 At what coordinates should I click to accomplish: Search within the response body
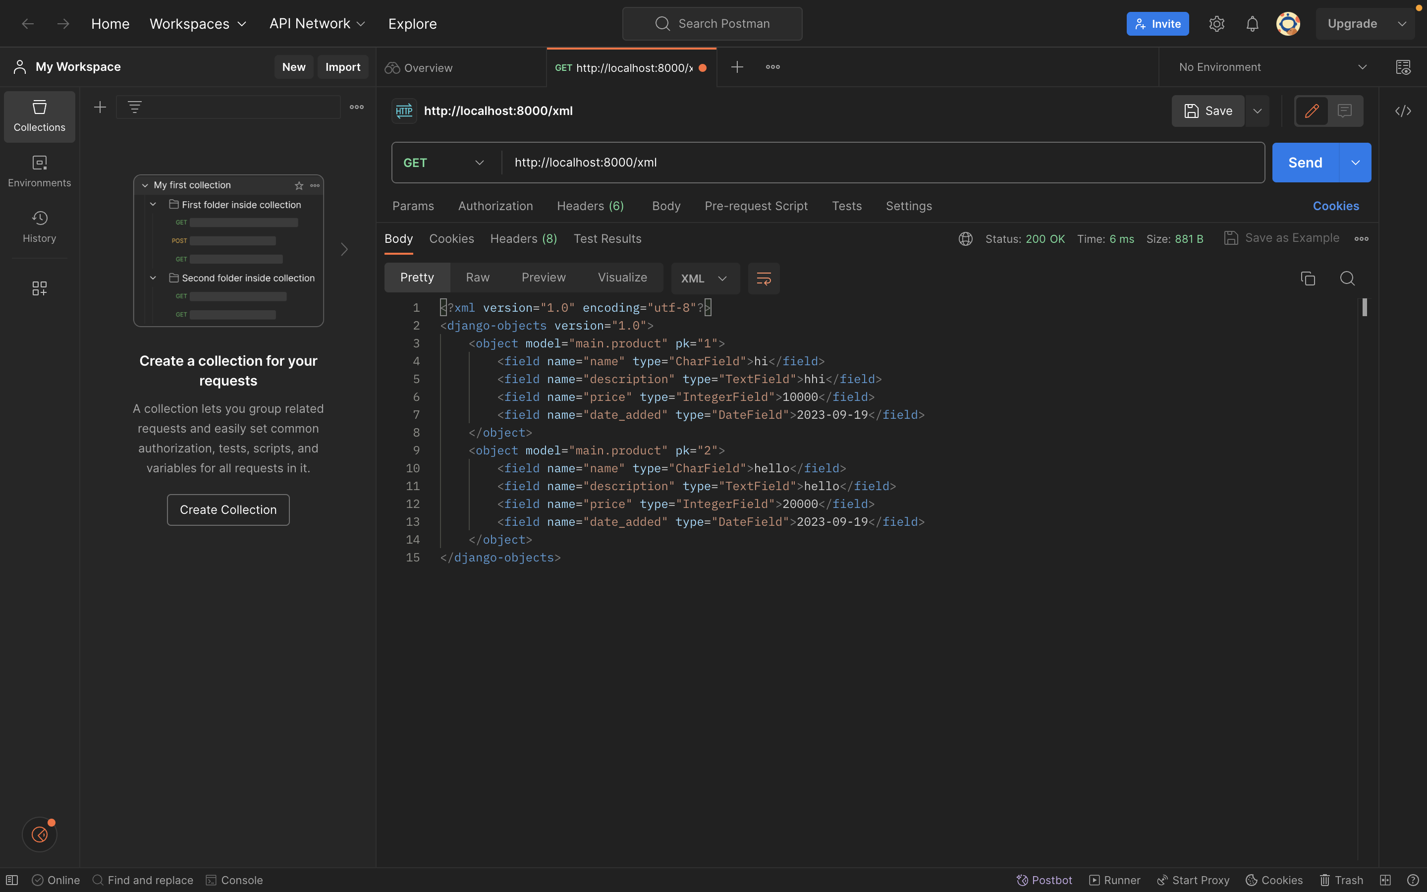click(x=1347, y=278)
